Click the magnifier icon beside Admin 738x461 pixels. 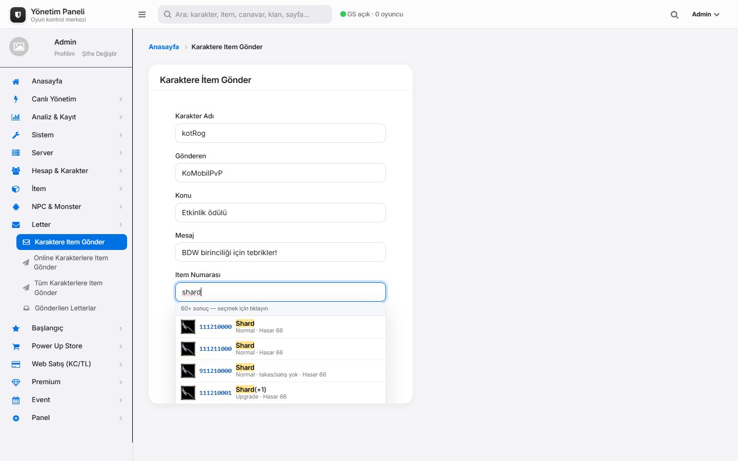click(674, 14)
